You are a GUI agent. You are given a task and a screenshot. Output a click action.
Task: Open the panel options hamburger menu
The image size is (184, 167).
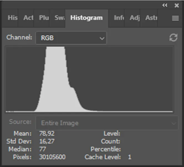coord(175,18)
